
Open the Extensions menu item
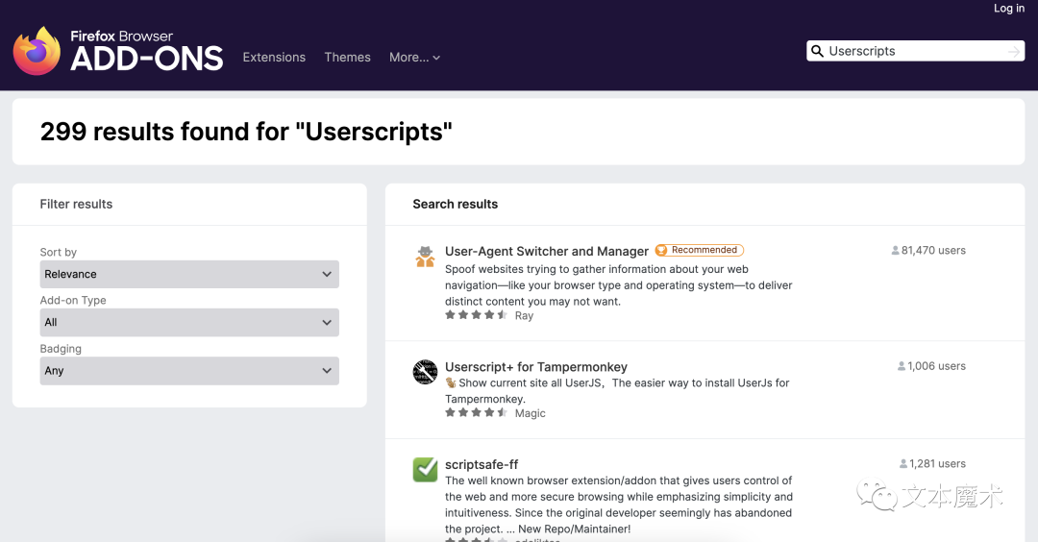274,57
